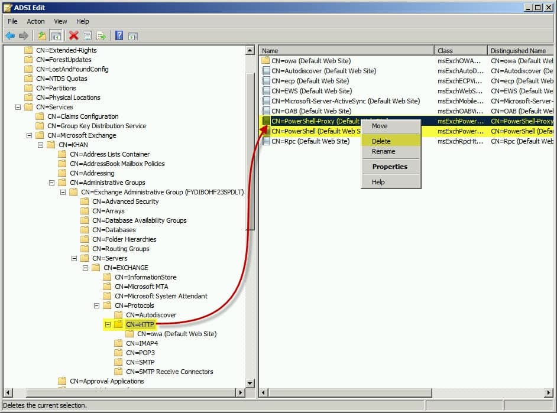Click tree pane horizontal scrollbar right arrow

(241, 392)
